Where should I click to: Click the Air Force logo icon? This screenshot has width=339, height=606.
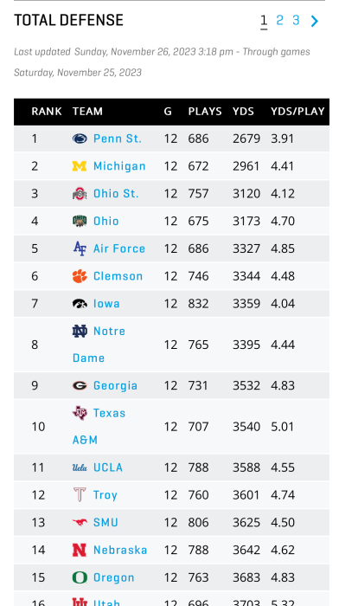point(80,248)
